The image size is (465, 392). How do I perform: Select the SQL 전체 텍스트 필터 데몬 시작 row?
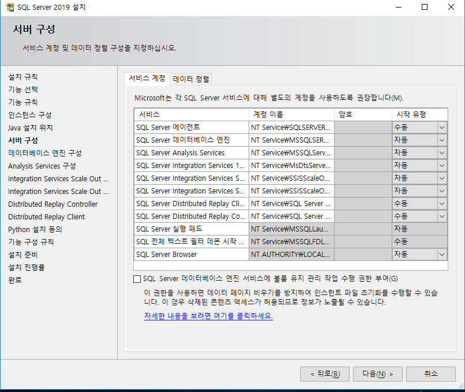point(192,242)
